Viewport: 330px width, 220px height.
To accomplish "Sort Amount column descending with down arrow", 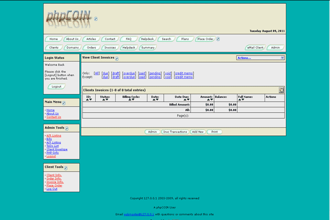I will (x=212, y=100).
